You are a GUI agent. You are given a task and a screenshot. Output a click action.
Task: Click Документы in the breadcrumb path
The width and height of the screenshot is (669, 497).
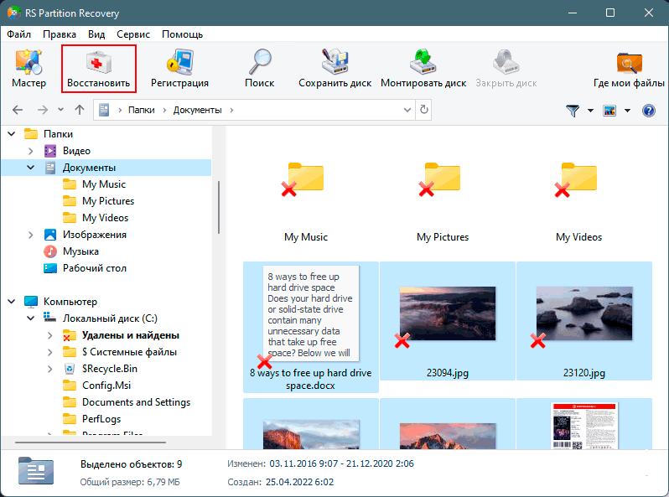197,110
